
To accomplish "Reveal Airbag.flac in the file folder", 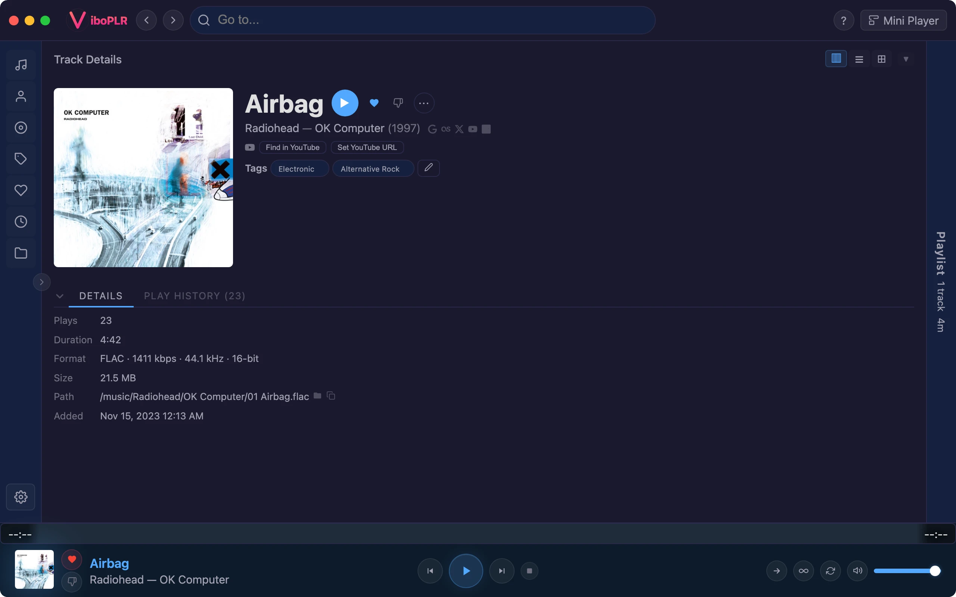I will (x=317, y=396).
